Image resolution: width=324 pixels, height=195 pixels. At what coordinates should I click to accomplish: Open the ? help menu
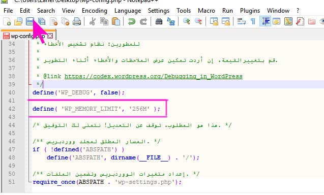[298, 11]
